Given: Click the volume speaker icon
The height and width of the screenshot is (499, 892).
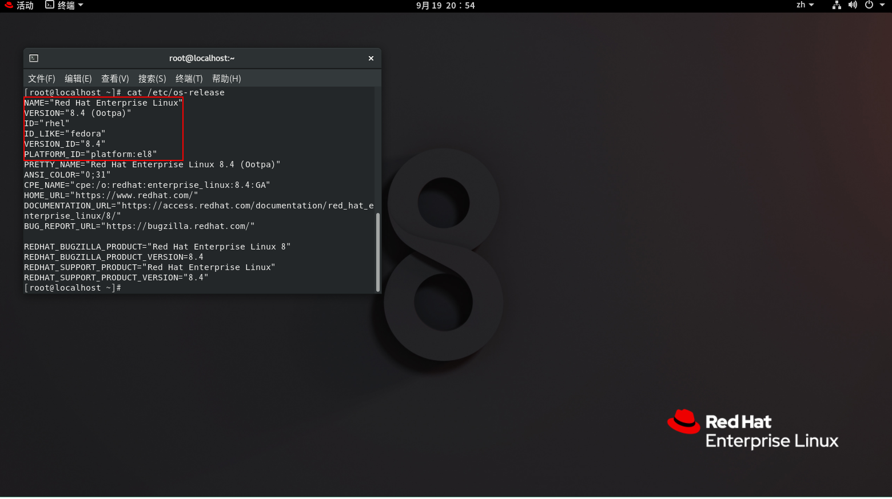Looking at the screenshot, I should pyautogui.click(x=853, y=5).
